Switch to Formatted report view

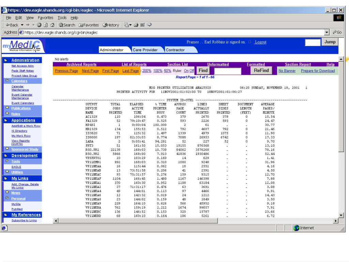pos(256,64)
